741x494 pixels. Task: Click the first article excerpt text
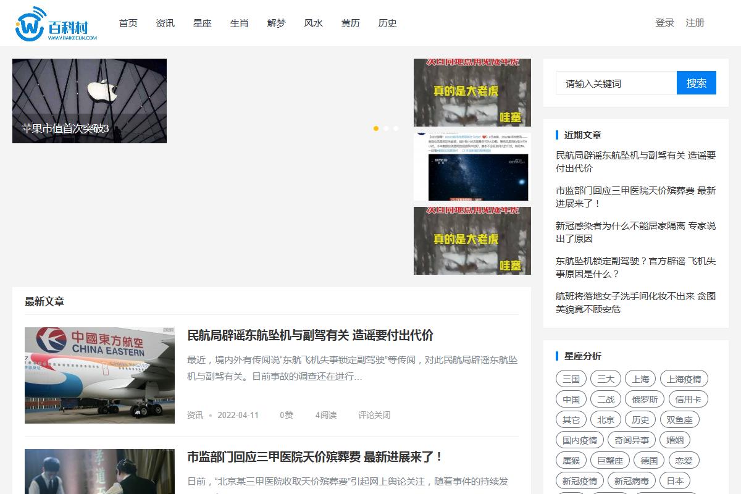tap(353, 368)
